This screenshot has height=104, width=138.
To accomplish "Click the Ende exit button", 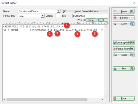I will pos(124,98).
